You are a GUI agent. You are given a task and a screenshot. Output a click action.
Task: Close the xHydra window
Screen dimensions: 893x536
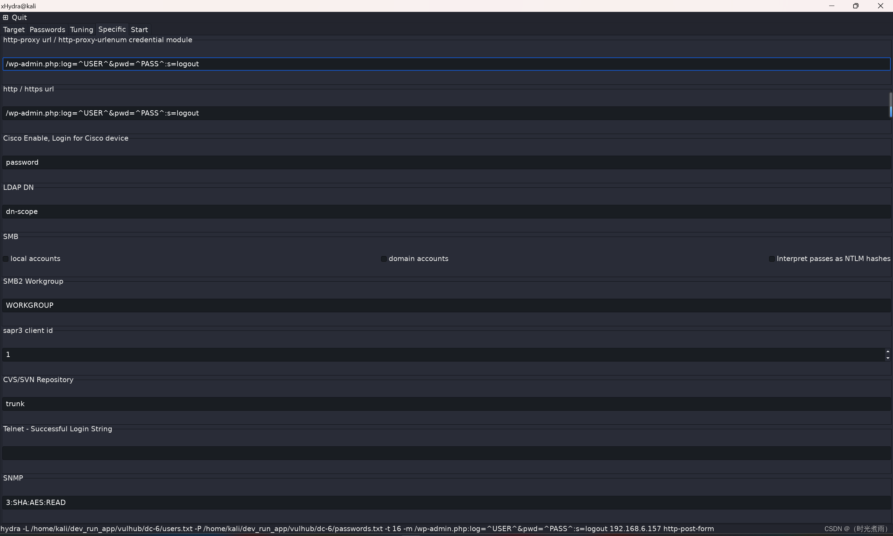pos(880,6)
